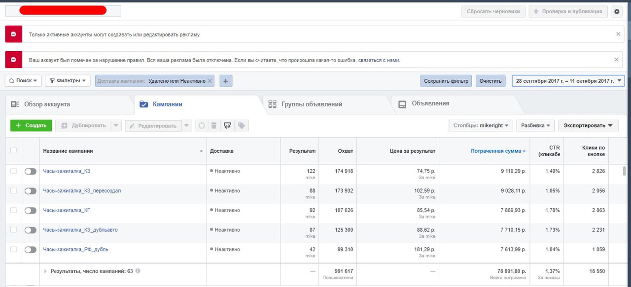Click the green 'Создать' button
This screenshot has width=631, height=287.
coord(31,126)
